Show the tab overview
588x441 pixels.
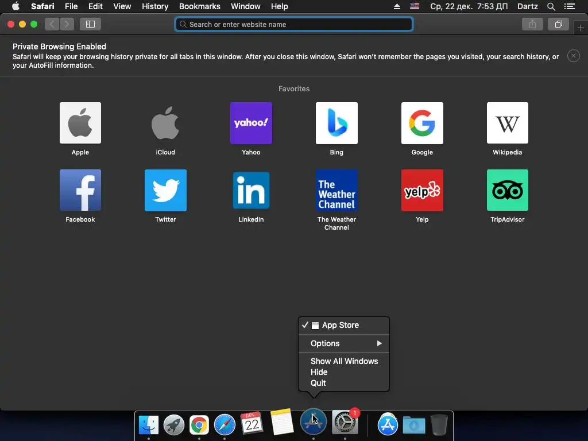pos(558,24)
